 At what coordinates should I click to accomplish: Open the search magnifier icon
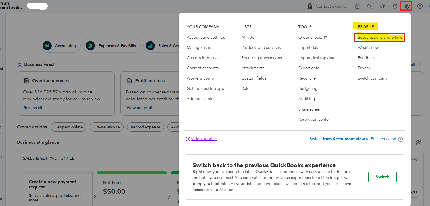[x=369, y=6]
